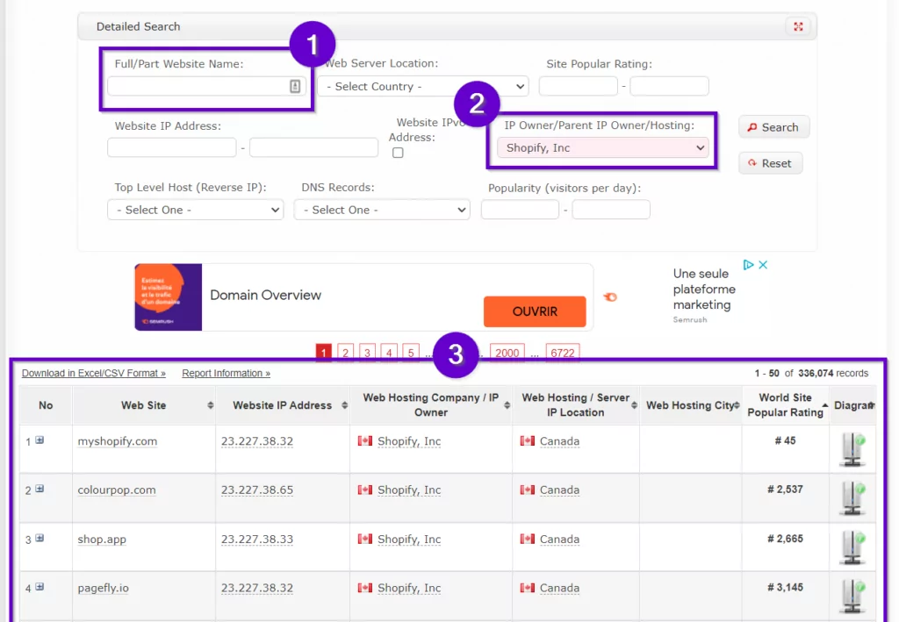Viewport: 899px width, 622px height.
Task: Toggle the Website IPv6 Address checkbox
Action: pos(398,153)
